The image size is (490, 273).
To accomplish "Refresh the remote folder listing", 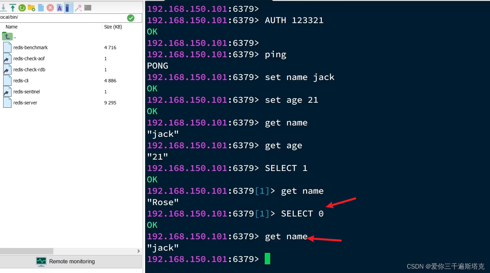I will coord(22,7).
